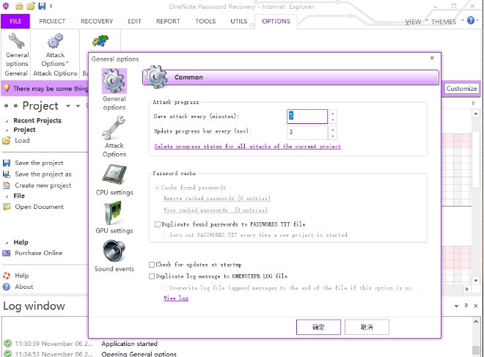Viewport: 484px width, 357px height.
Task: Click Save the project disk icon
Action: 7,163
